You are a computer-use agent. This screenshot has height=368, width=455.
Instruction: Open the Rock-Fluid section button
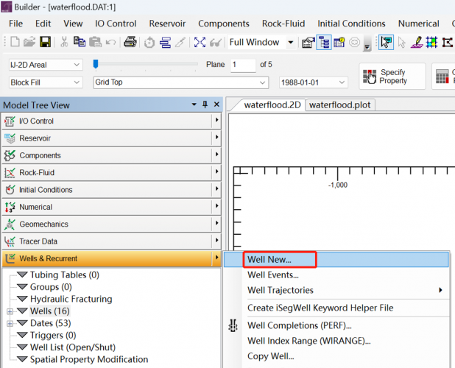click(x=110, y=173)
